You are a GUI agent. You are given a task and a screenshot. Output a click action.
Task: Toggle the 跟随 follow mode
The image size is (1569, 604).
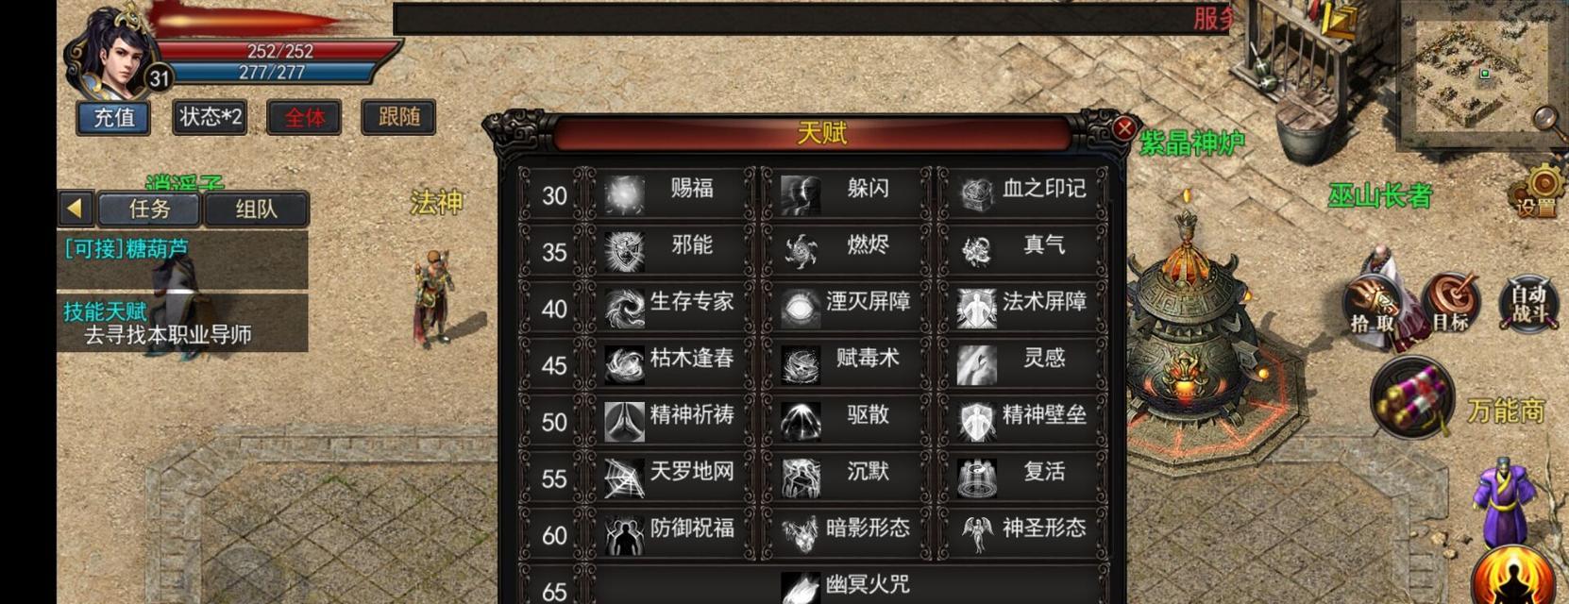click(398, 117)
